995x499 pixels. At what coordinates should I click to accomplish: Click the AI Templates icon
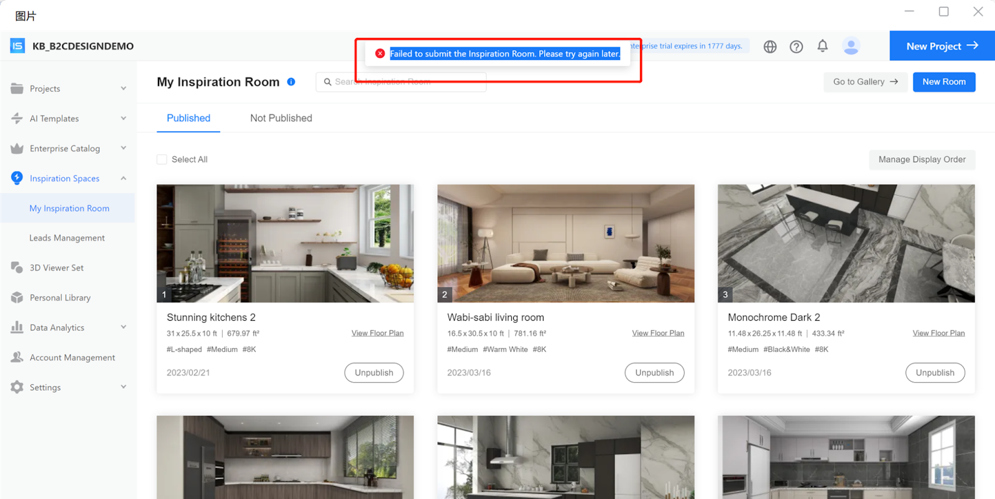[17, 118]
